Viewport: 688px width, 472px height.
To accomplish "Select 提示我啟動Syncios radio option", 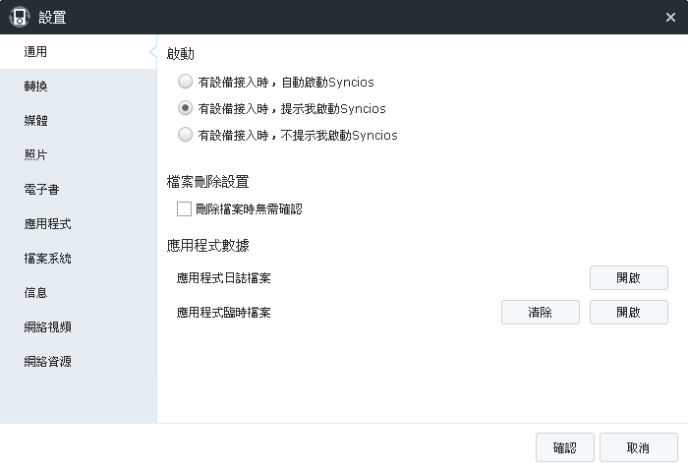I will pyautogui.click(x=185, y=108).
